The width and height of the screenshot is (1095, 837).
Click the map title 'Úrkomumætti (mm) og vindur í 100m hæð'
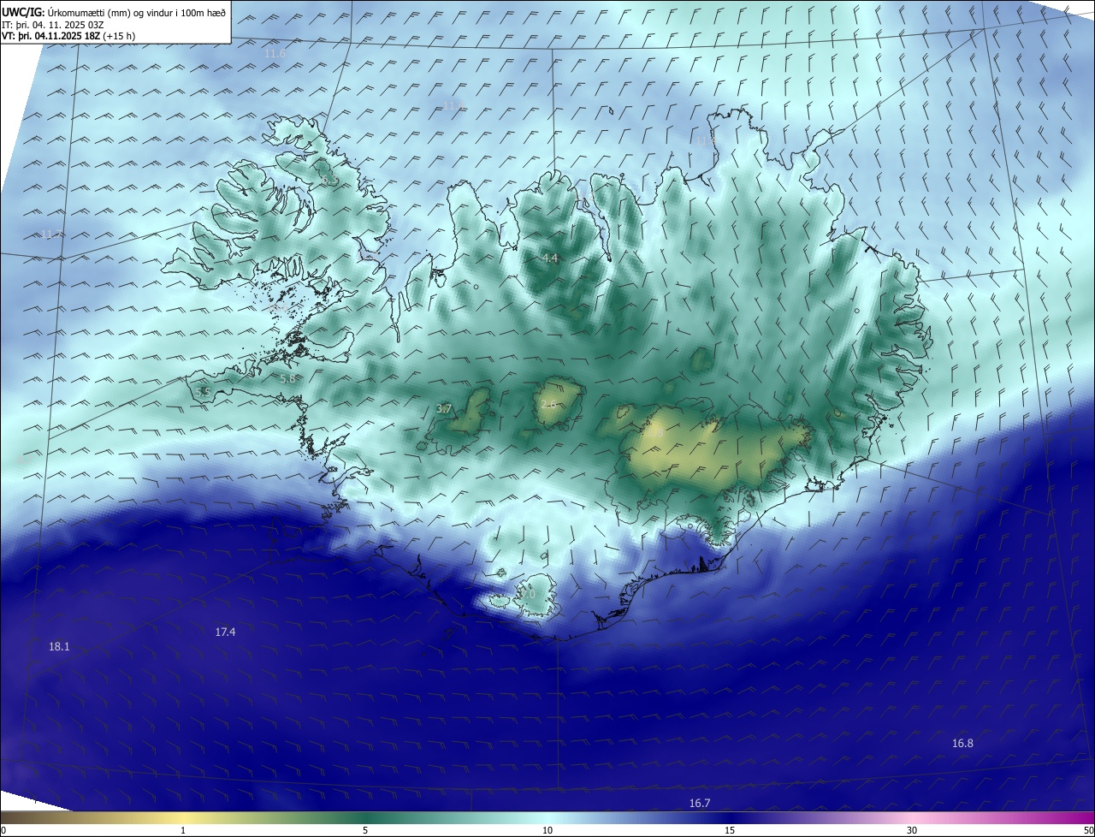(138, 12)
